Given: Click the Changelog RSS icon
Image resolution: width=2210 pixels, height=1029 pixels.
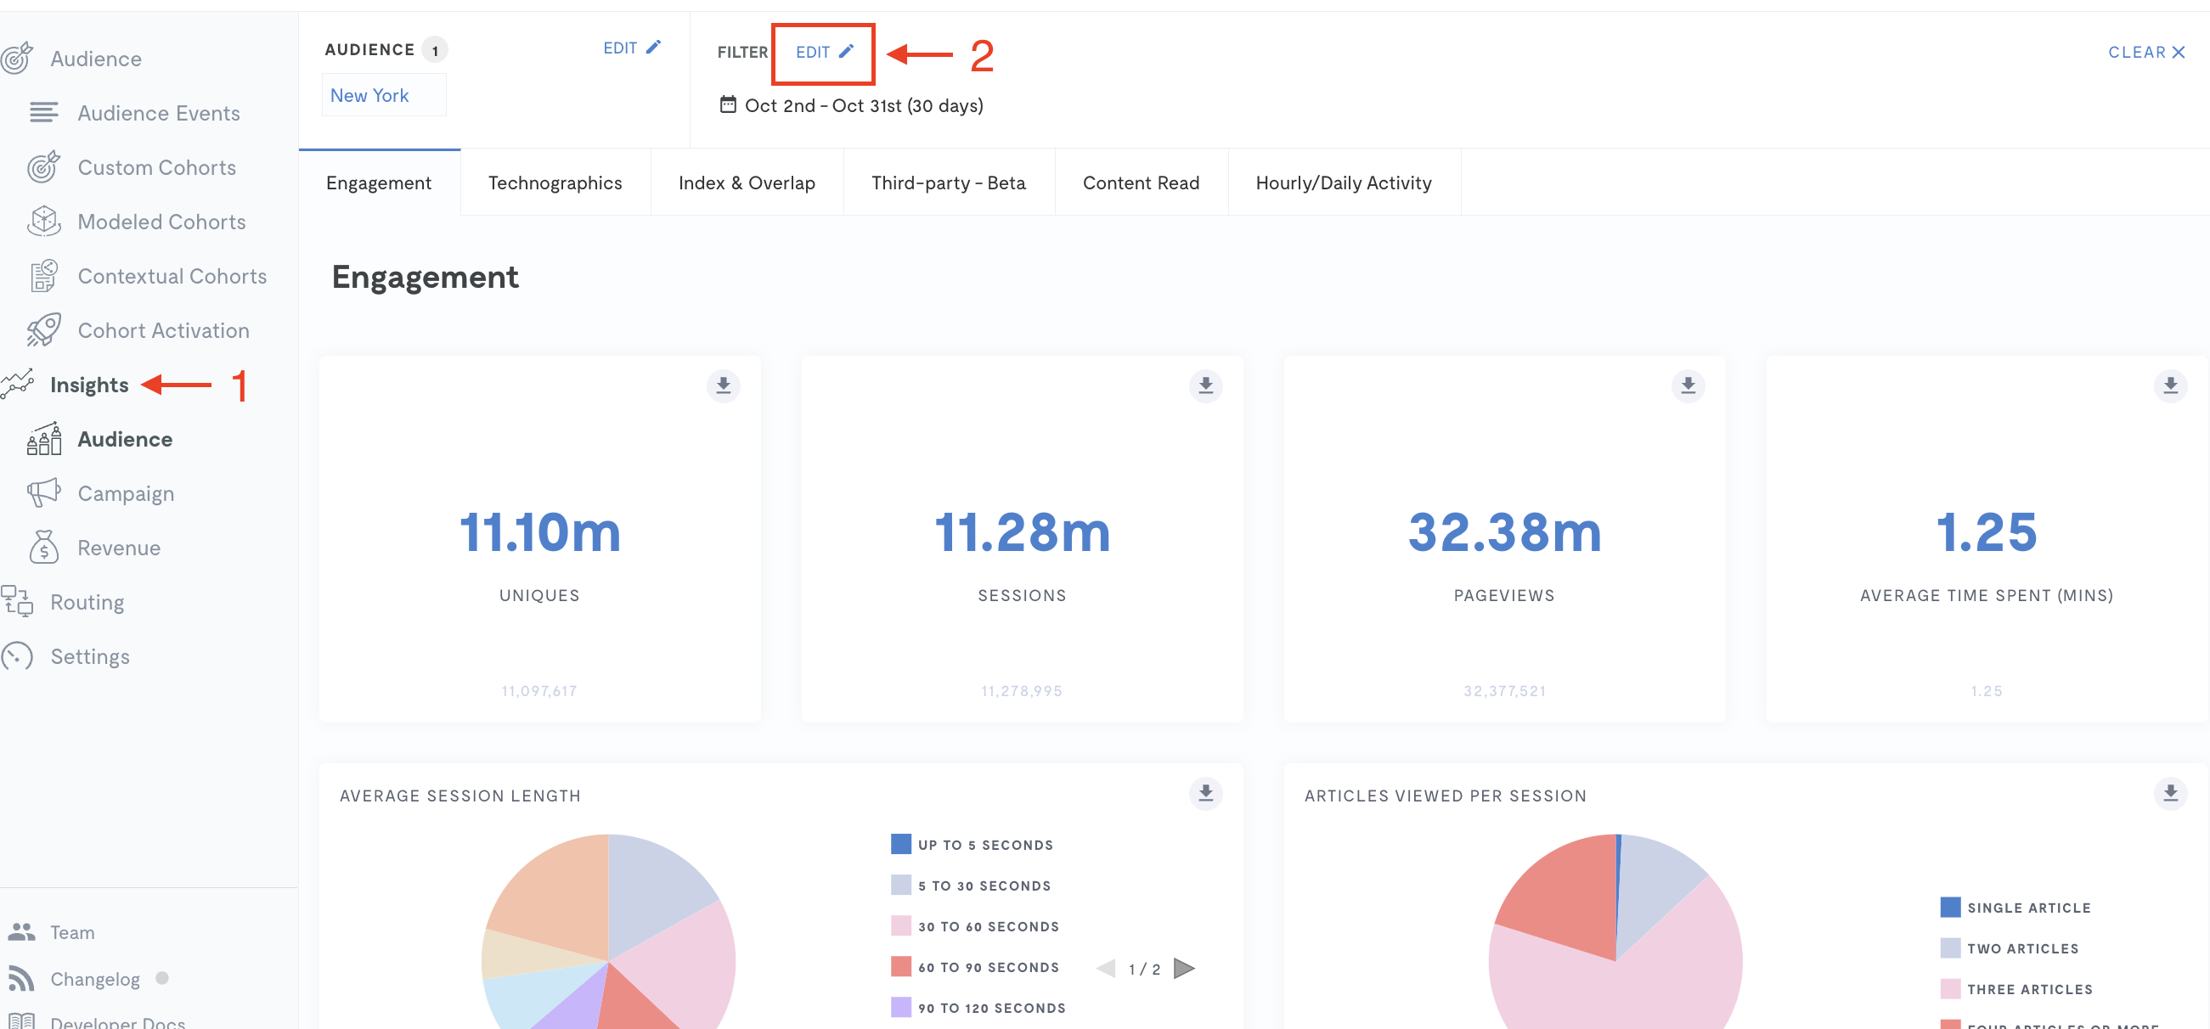Looking at the screenshot, I should pyautogui.click(x=21, y=978).
